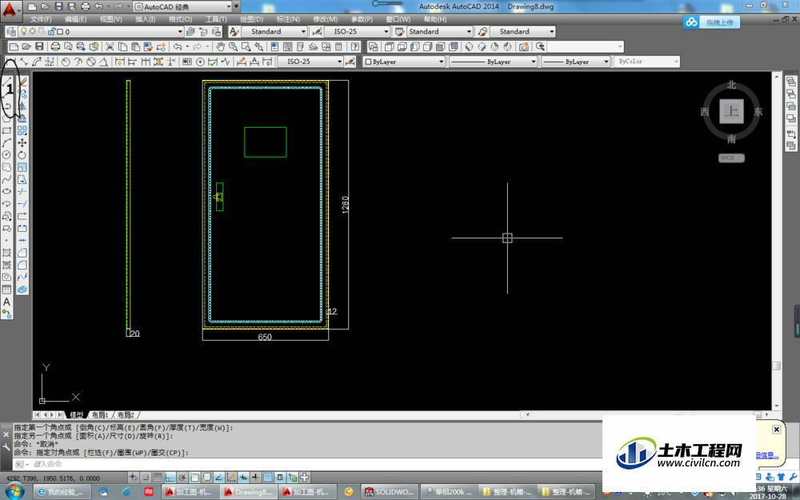Click the Cut scissors icon

click(109, 47)
